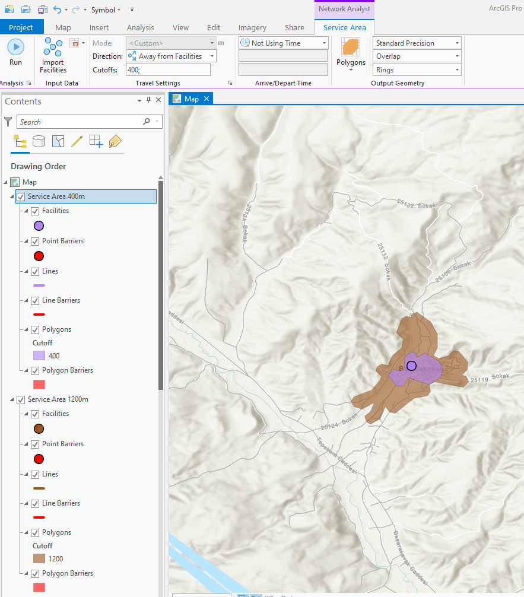This screenshot has width=524, height=597.
Task: Open the Network Analyst contextual tab
Action: (x=344, y=9)
